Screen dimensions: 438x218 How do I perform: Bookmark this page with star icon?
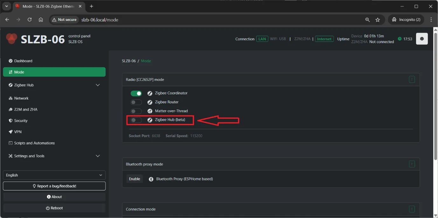click(x=378, y=20)
